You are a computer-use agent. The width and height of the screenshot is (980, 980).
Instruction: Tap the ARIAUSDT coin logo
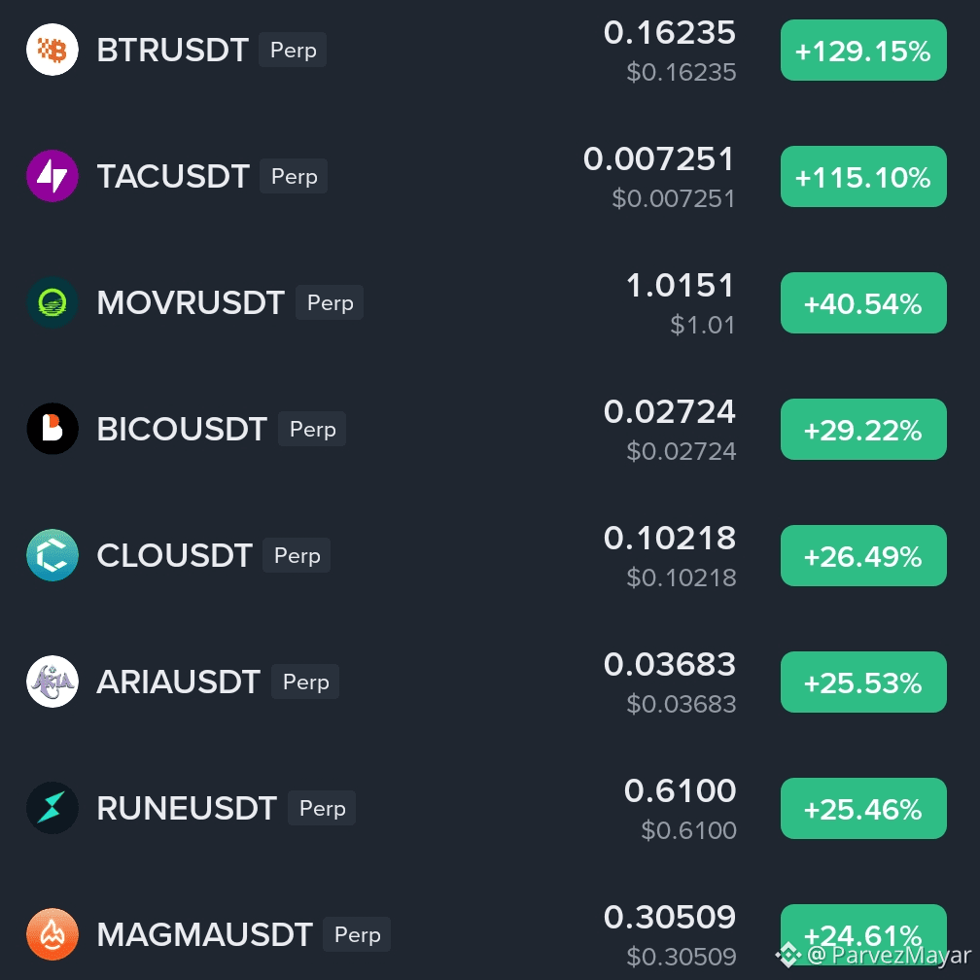(52, 682)
